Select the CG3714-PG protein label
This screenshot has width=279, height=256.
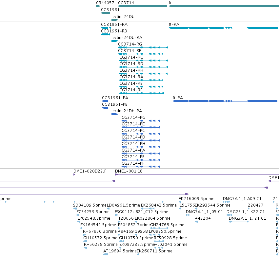(133, 118)
